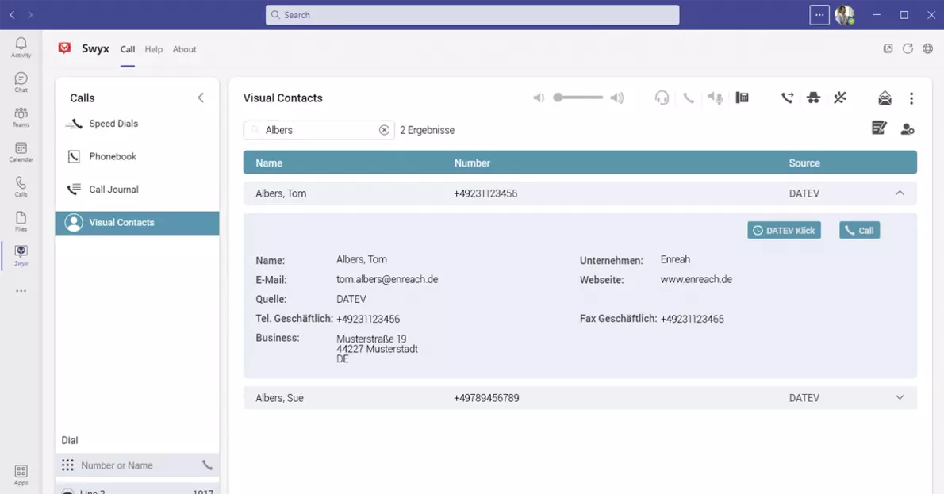Image resolution: width=944 pixels, height=494 pixels.
Task: Click the incognito hide-number icon
Action: pyautogui.click(x=813, y=98)
